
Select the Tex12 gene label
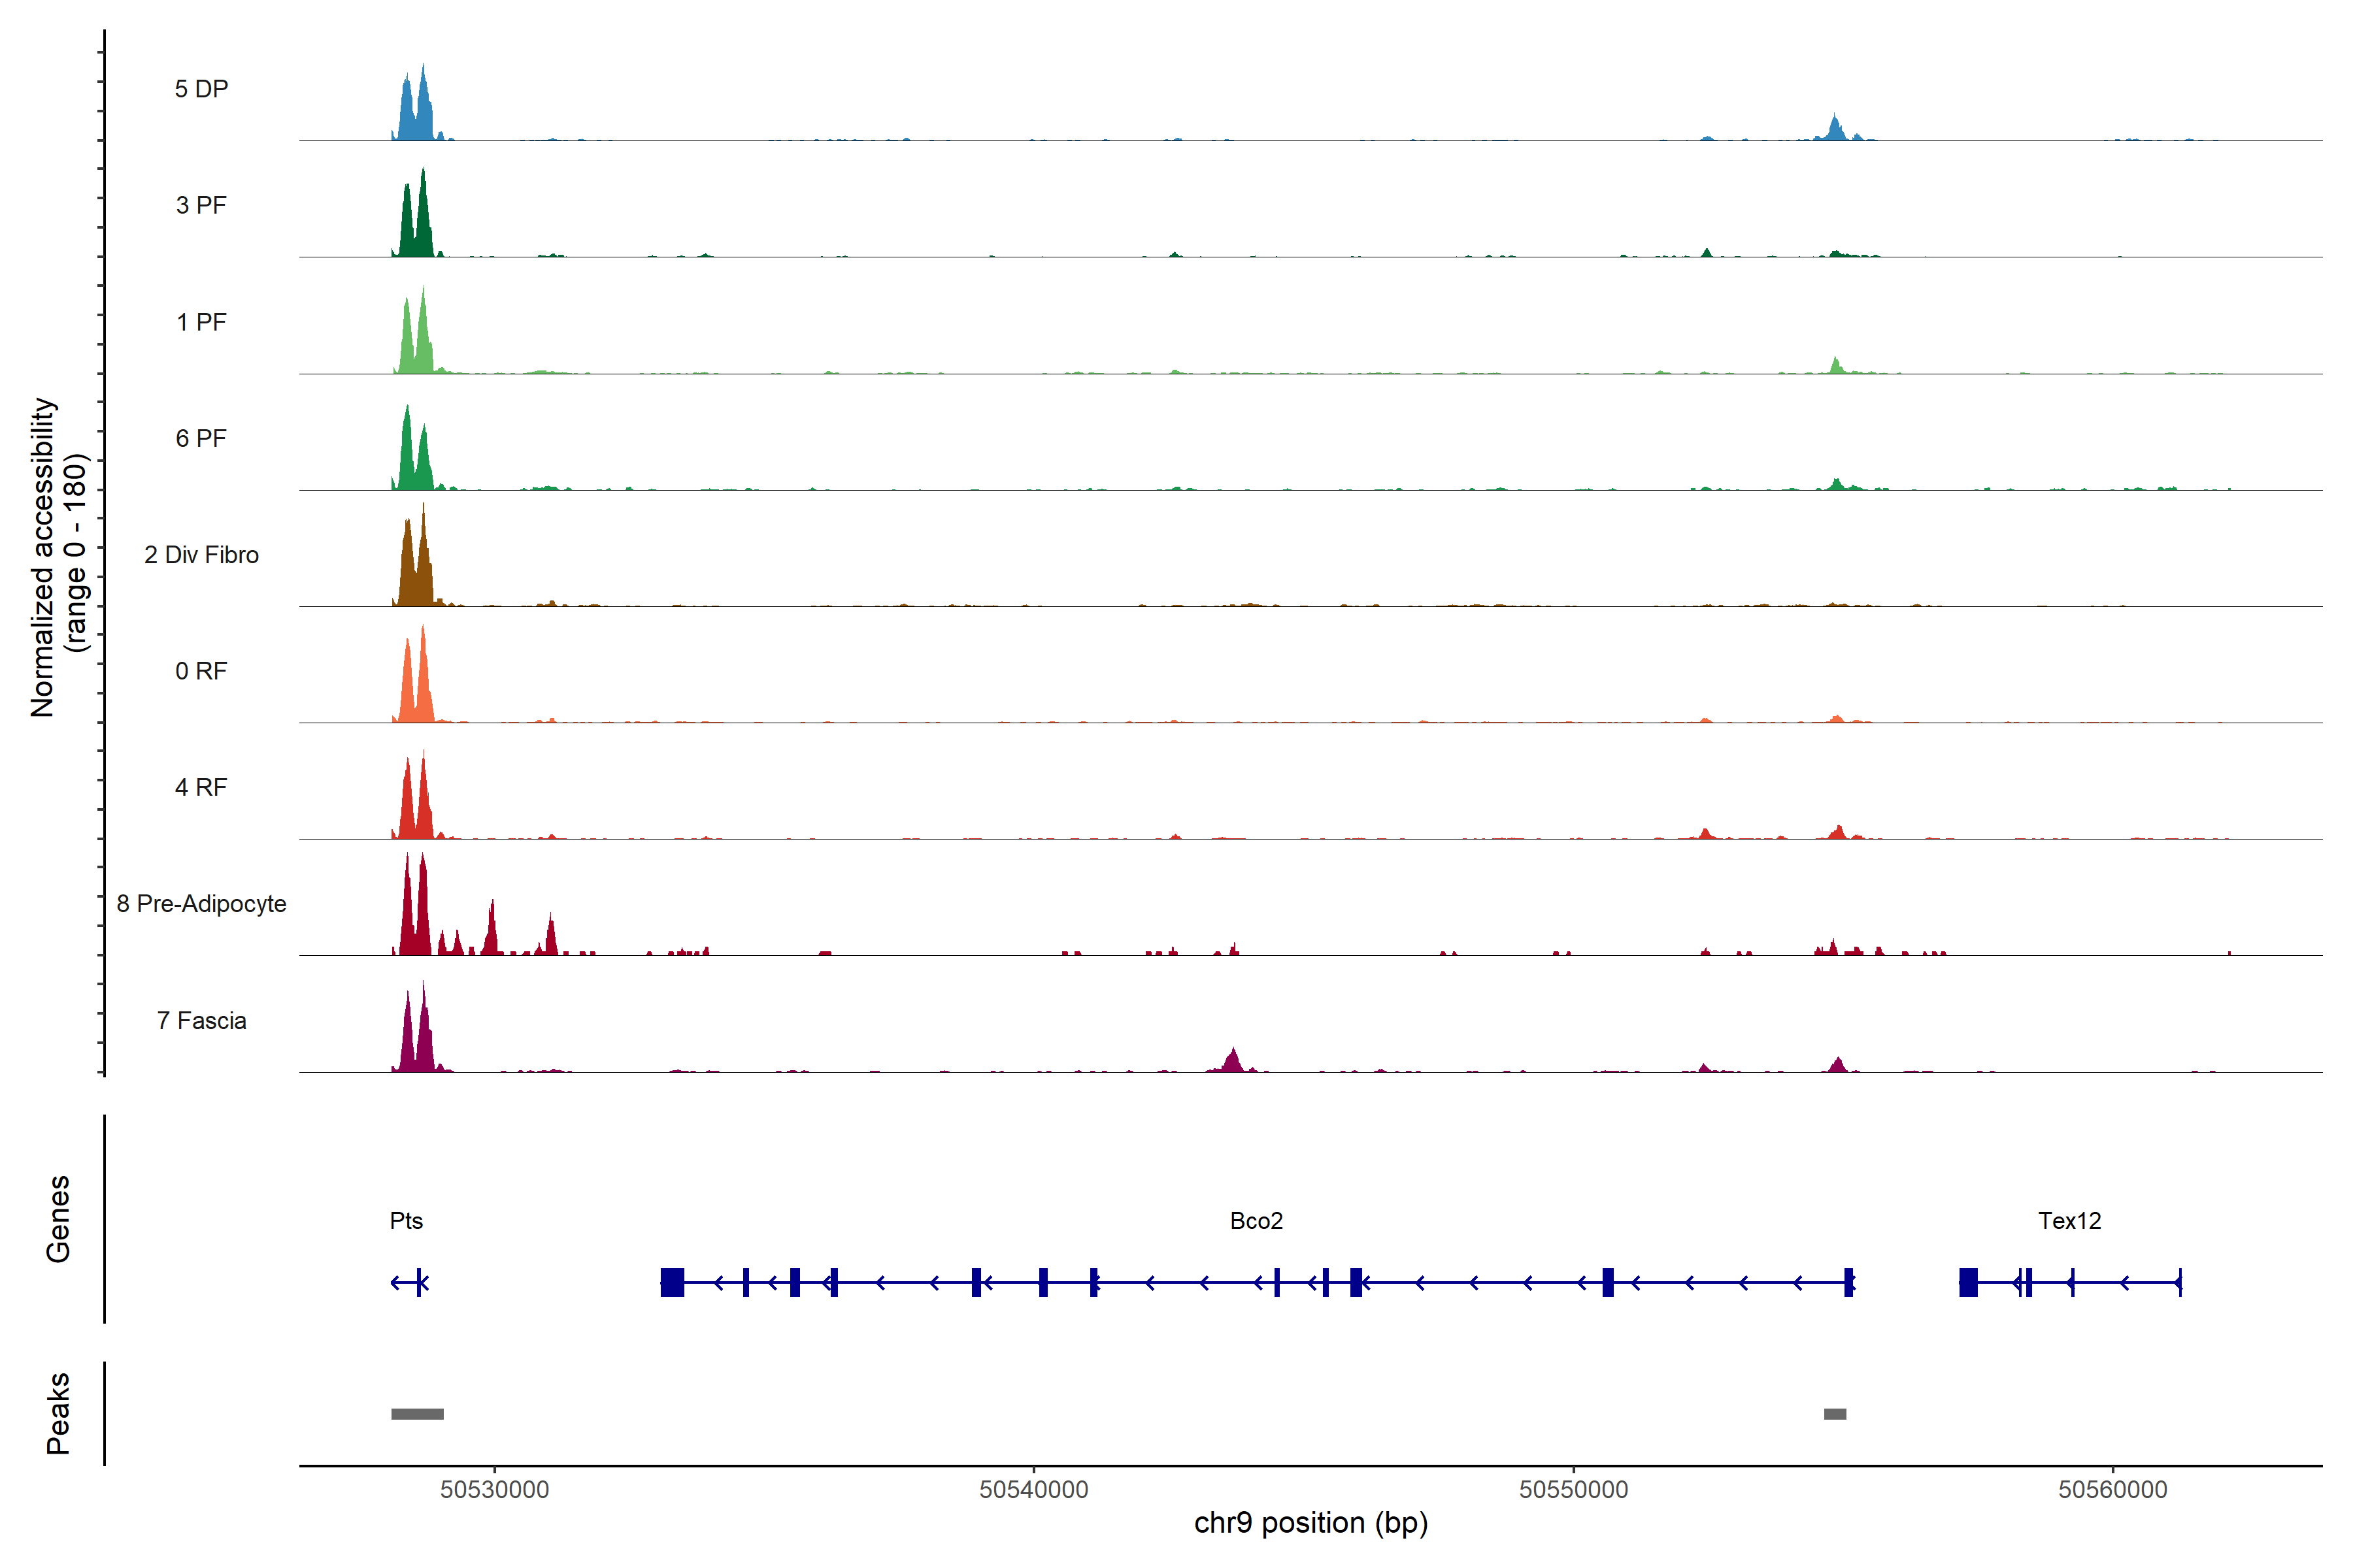tap(2069, 1220)
